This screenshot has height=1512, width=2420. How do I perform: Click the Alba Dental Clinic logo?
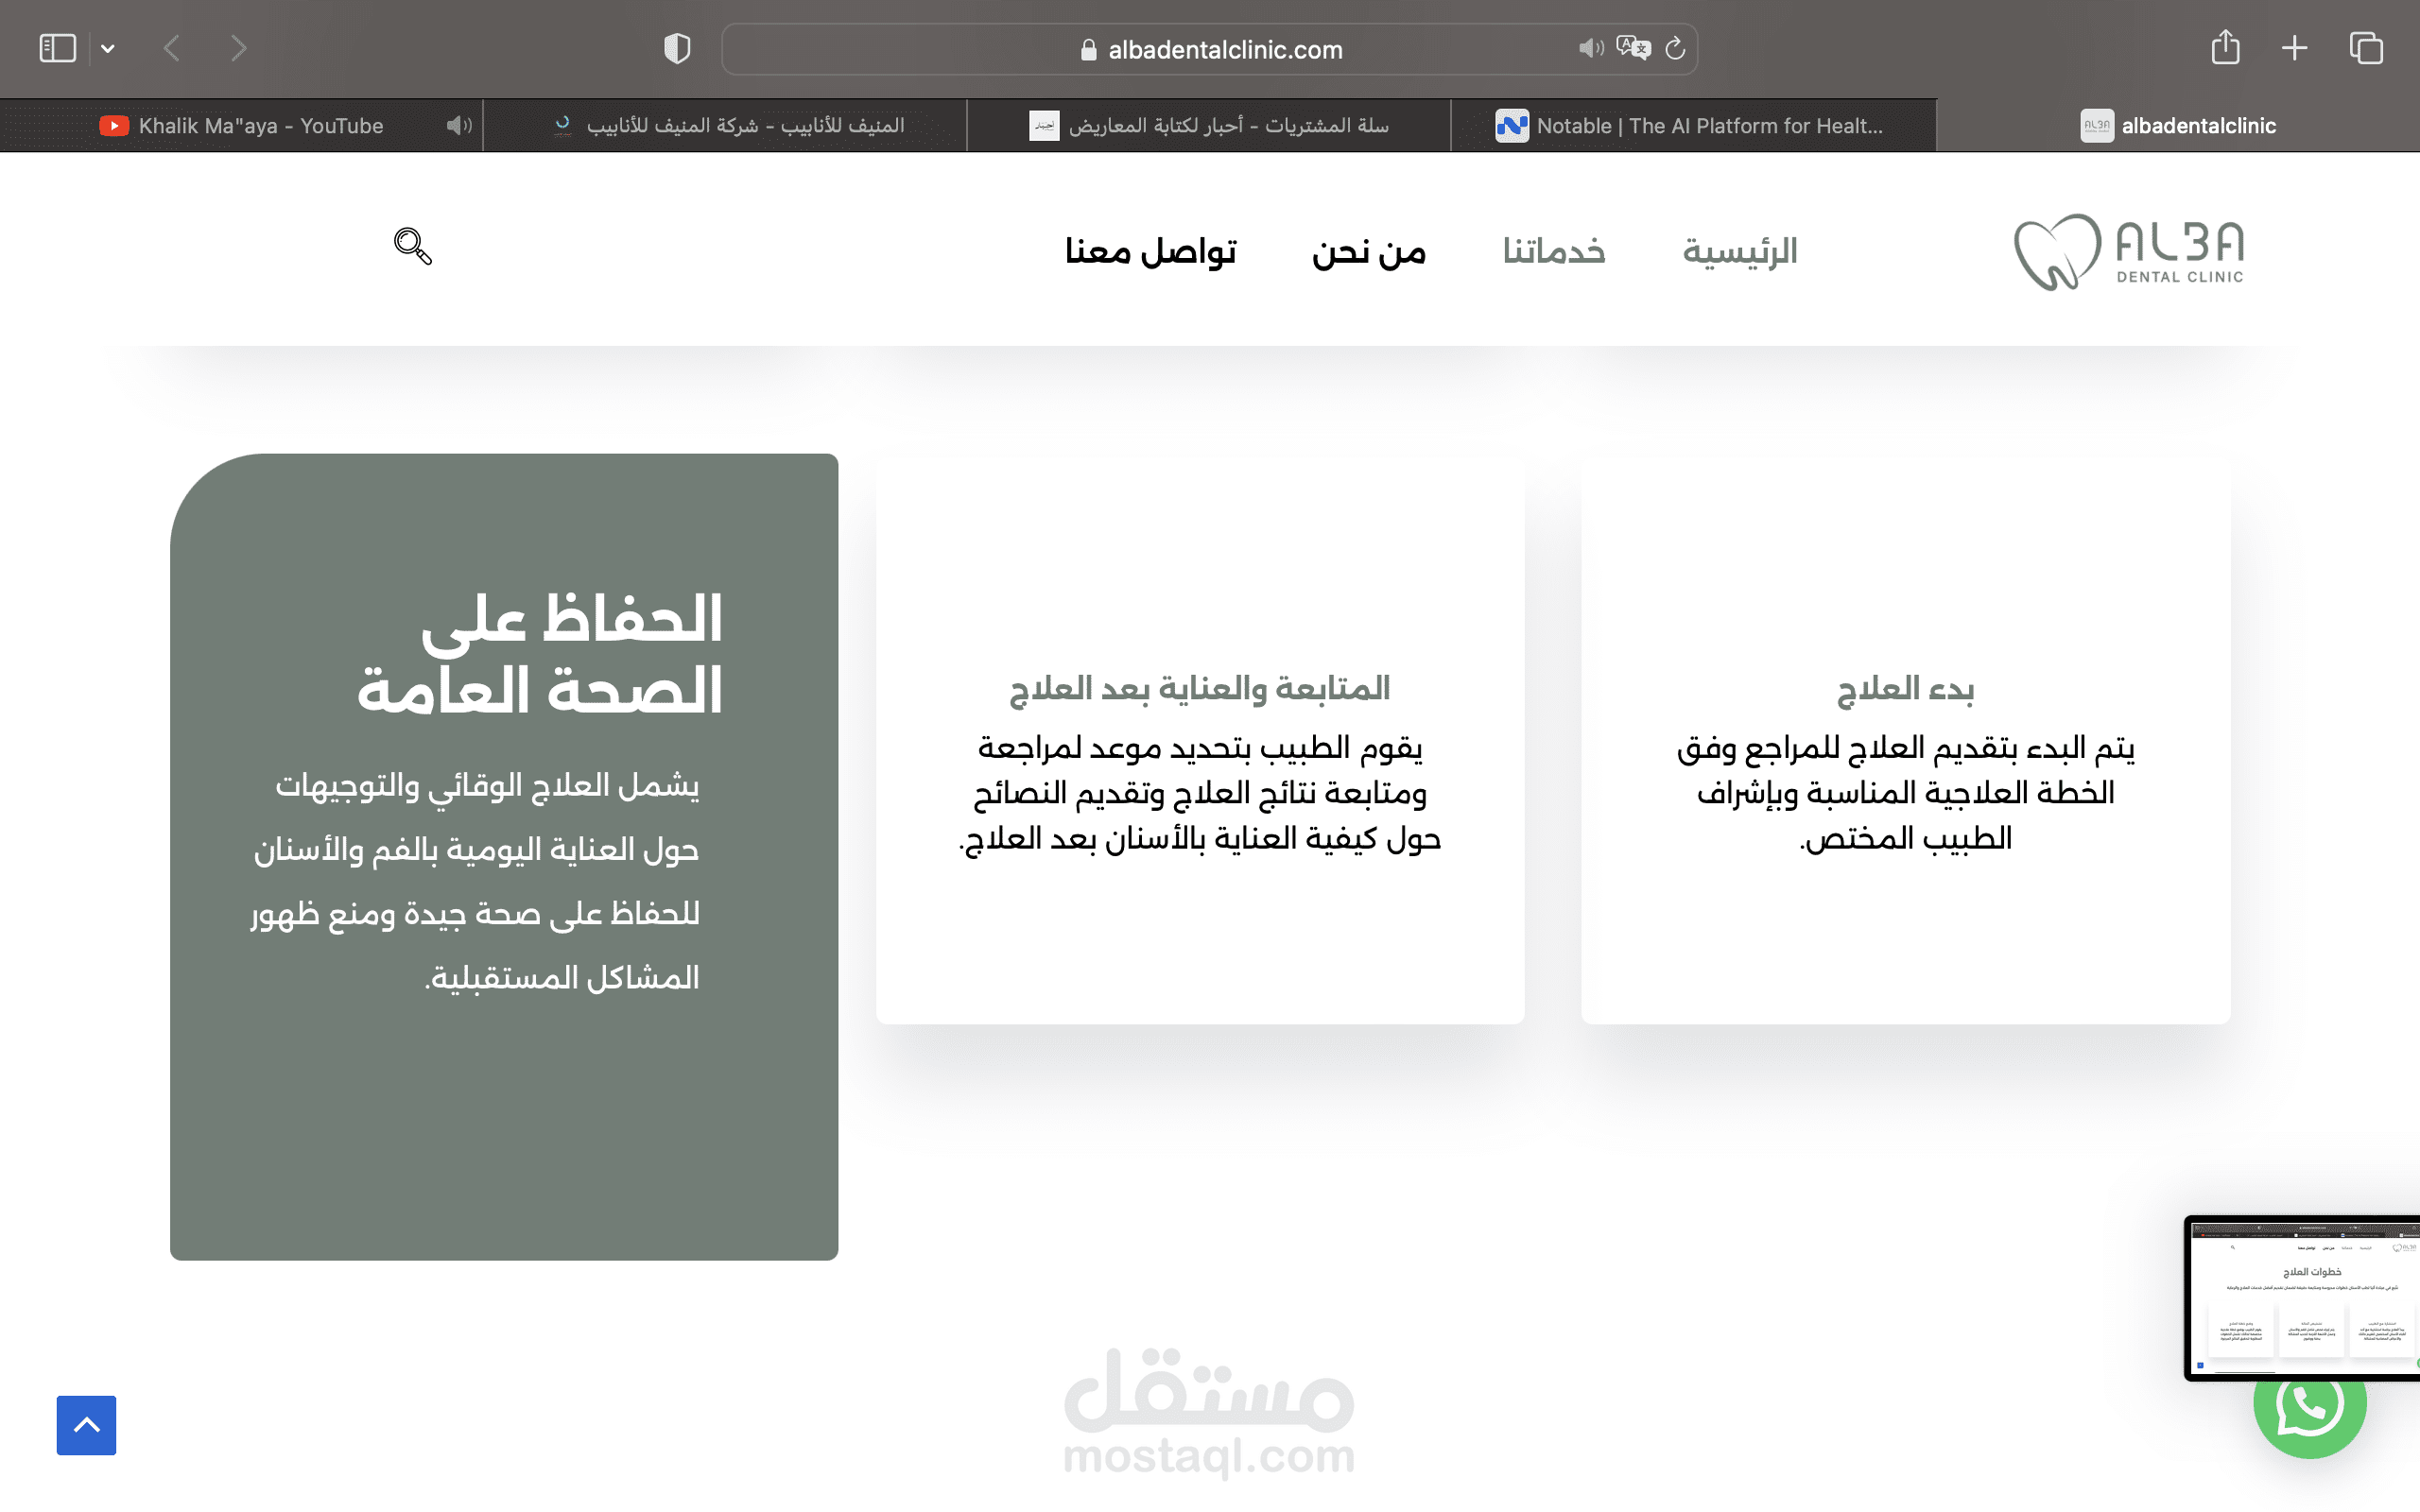click(2128, 251)
